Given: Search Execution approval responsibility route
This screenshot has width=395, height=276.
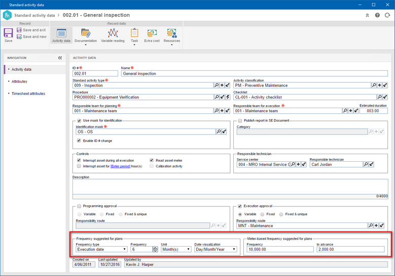Looking at the screenshot, I should (x=371, y=225).
